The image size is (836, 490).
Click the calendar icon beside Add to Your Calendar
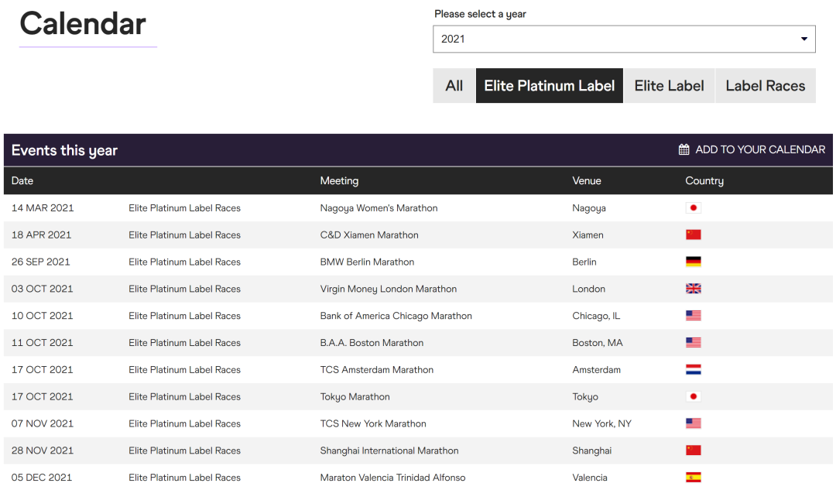[x=684, y=149]
